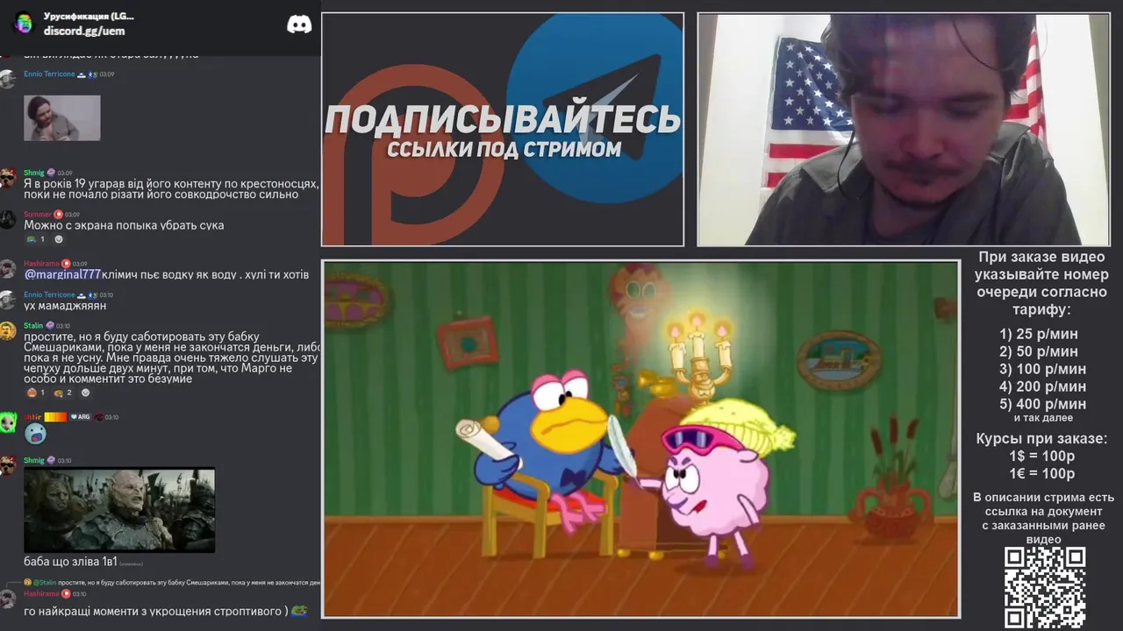Click the Smeshariki cartoon video panel
This screenshot has height=631, width=1123.
(640, 439)
